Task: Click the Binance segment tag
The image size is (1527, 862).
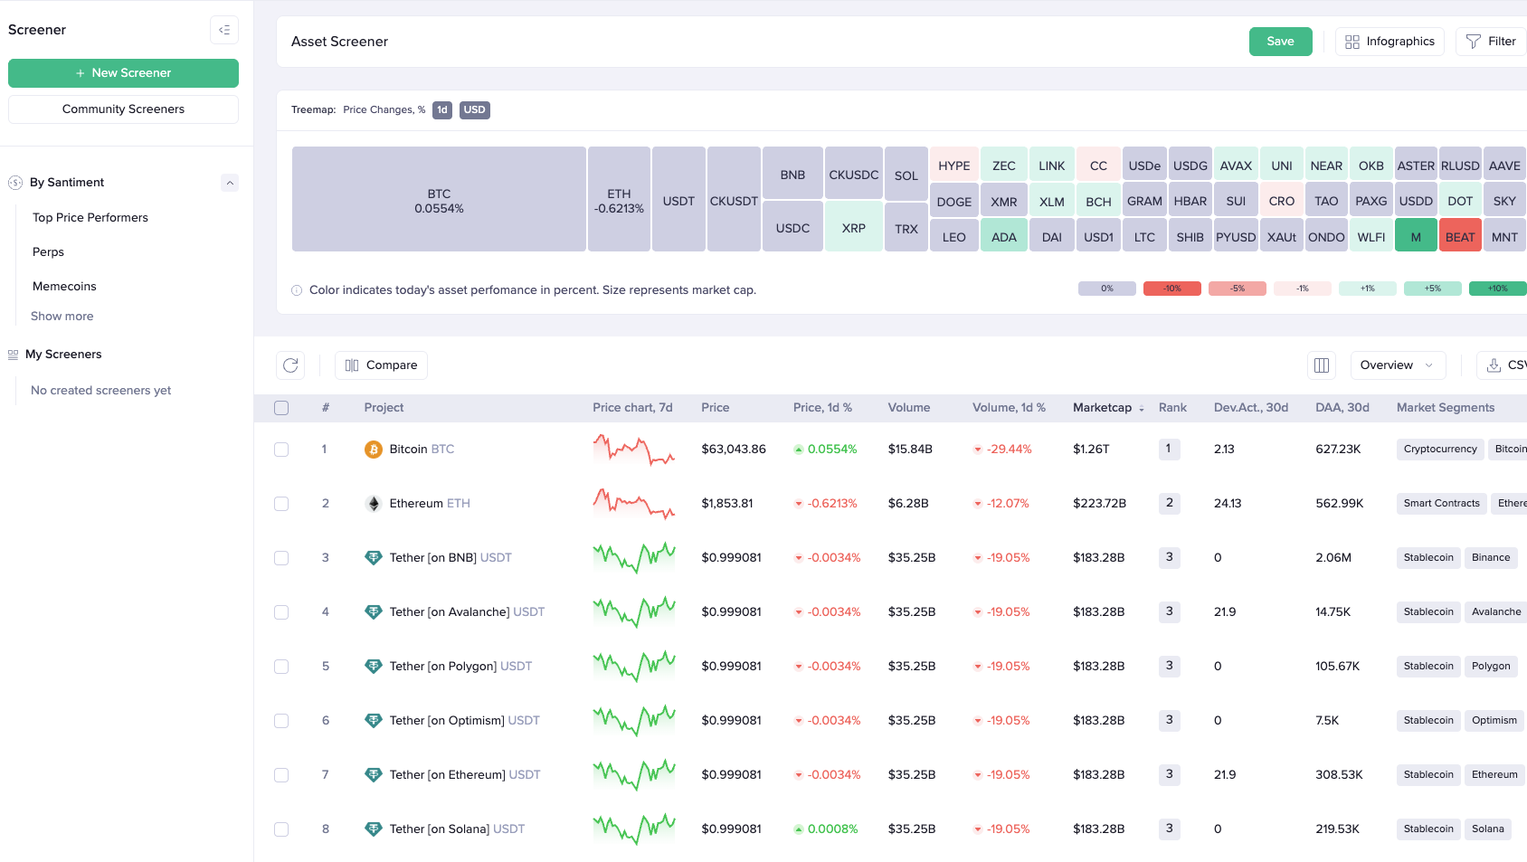Action: [x=1491, y=558]
